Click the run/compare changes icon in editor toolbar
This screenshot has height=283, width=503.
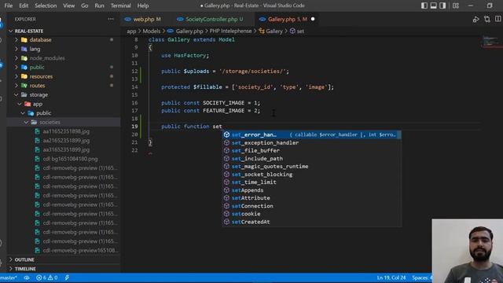pyautogui.click(x=475, y=19)
